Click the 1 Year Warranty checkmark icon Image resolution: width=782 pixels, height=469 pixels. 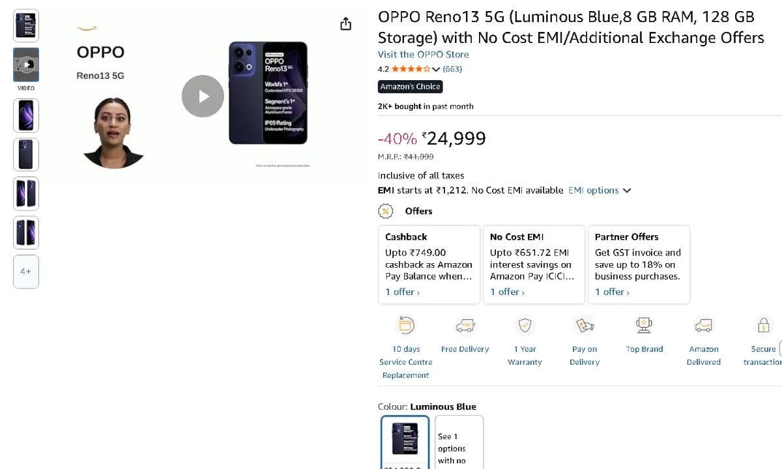pyautogui.click(x=525, y=325)
